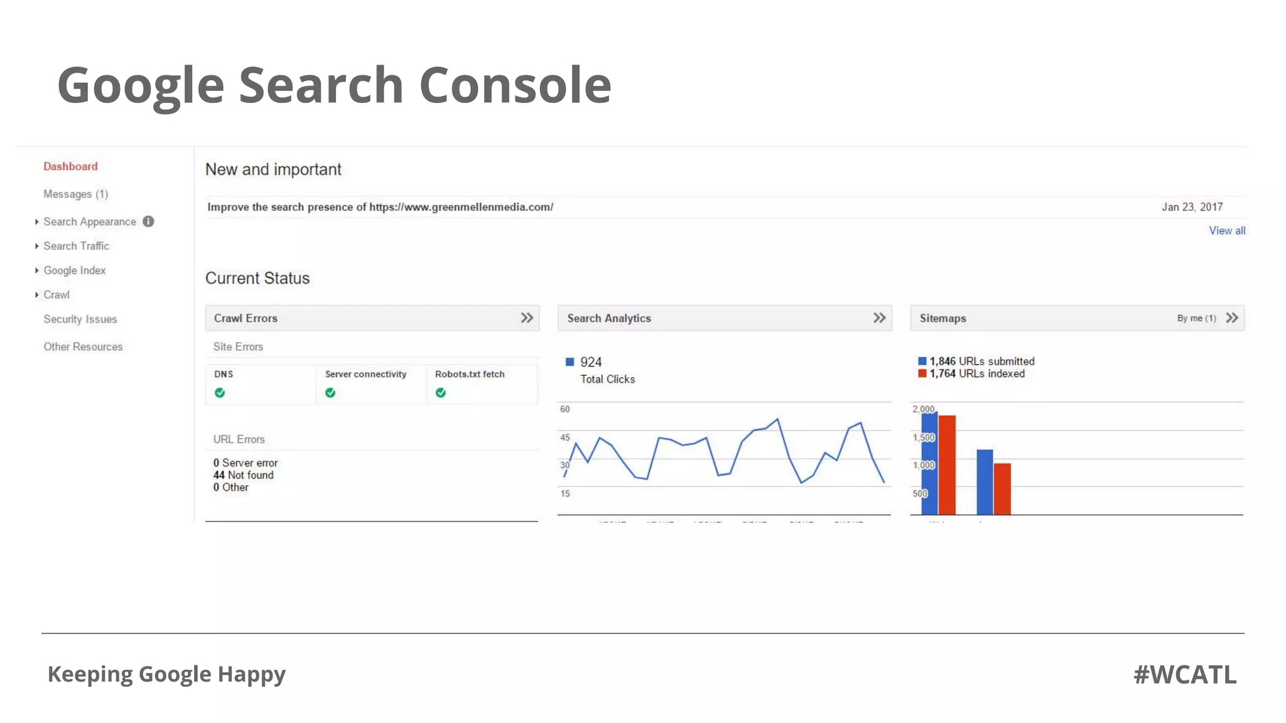The height and width of the screenshot is (723, 1286).
Task: Click the Jan 23, 2017 date
Action: [x=1192, y=207]
